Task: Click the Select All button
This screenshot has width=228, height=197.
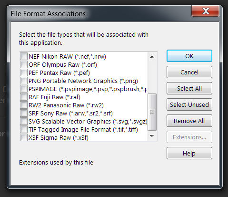Action: click(x=189, y=88)
